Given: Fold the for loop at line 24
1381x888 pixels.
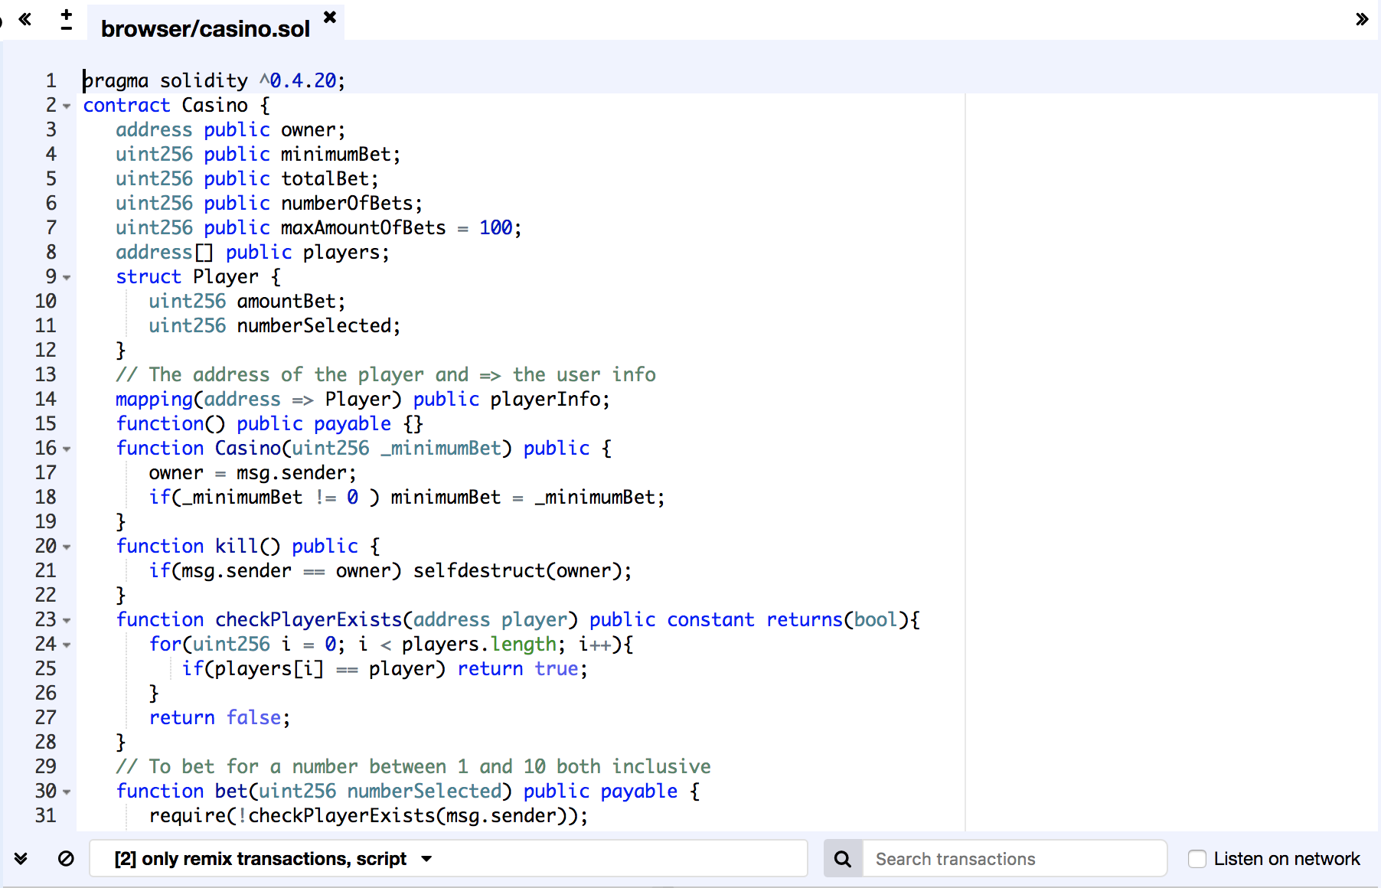Looking at the screenshot, I should coord(67,645).
